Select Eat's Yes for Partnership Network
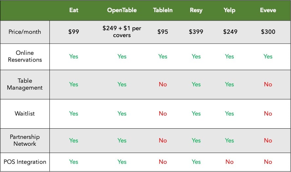The width and height of the screenshot is (291, 172). tap(74, 140)
